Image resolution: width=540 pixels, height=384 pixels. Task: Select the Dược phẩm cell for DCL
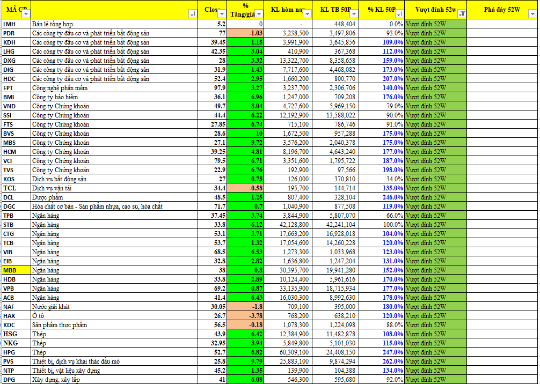tap(114, 197)
